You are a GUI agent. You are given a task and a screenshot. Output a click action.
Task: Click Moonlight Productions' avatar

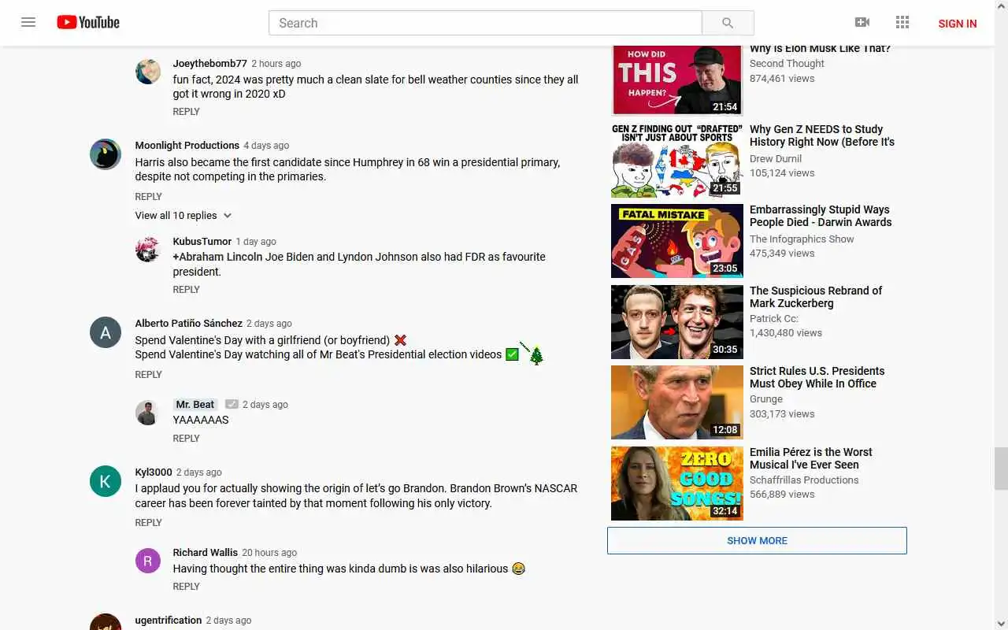[106, 154]
